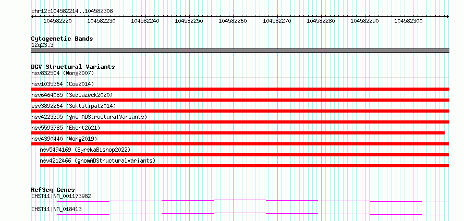The image size is (464, 221).
Task: Open variant nsv832504 (Wong2007) label
Action: tap(63, 73)
